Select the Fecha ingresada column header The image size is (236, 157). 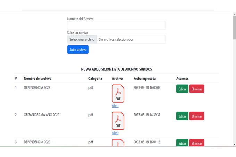[144, 78]
